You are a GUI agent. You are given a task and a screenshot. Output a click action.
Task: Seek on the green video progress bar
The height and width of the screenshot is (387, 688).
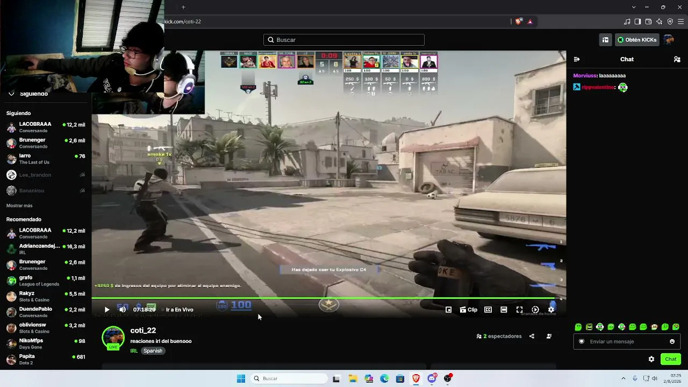pos(328,298)
